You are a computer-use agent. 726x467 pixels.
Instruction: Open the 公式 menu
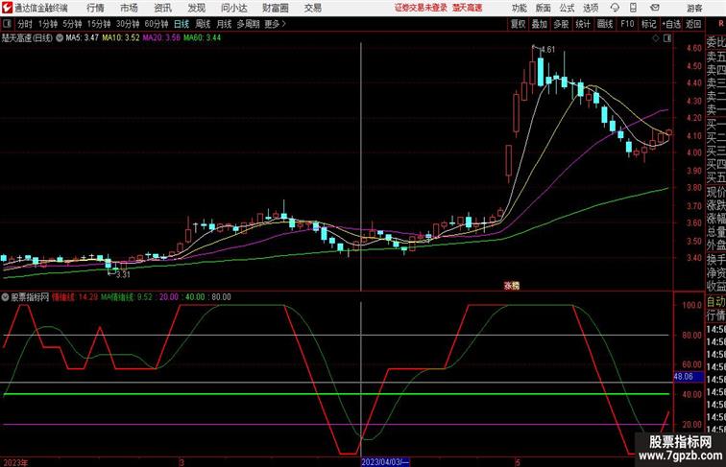[x=567, y=8]
